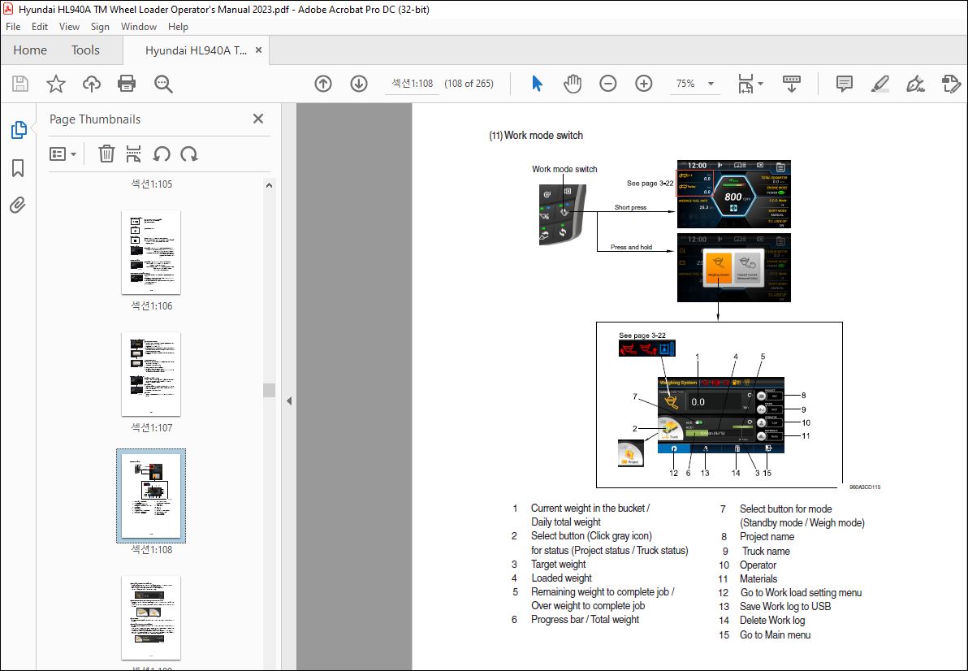
Task: Open the View menu
Action: [69, 27]
